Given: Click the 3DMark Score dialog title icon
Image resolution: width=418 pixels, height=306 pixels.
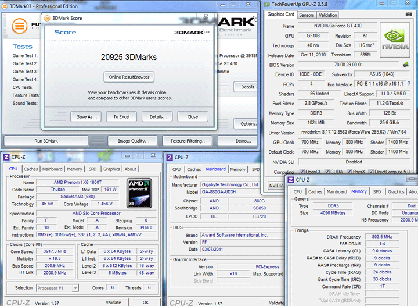Looking at the screenshot, I should click(47, 18).
